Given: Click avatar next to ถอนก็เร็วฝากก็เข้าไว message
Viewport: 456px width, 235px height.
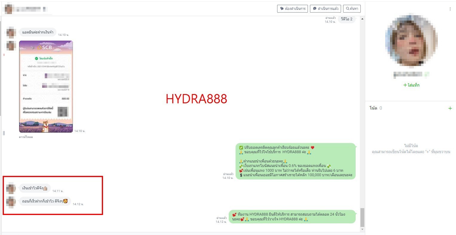Looking at the screenshot, I should click(x=11, y=202).
